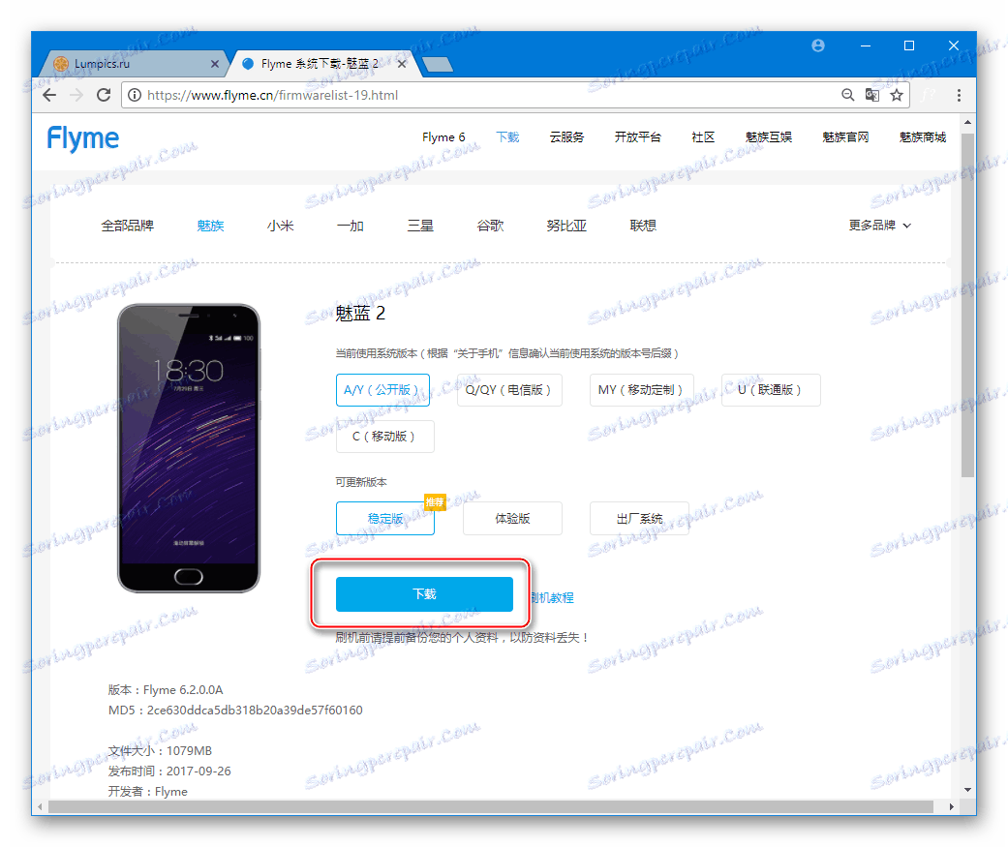Close the Lumpics.ru tab
Viewport: 1008px width, 847px height.
coord(215,64)
